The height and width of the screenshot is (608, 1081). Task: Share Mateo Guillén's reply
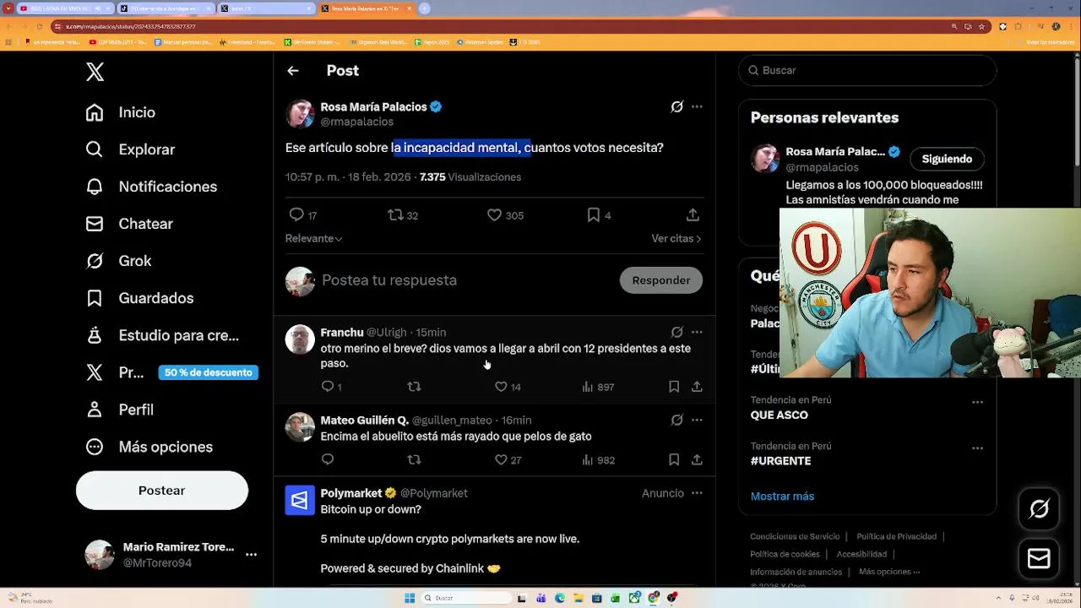(x=697, y=460)
